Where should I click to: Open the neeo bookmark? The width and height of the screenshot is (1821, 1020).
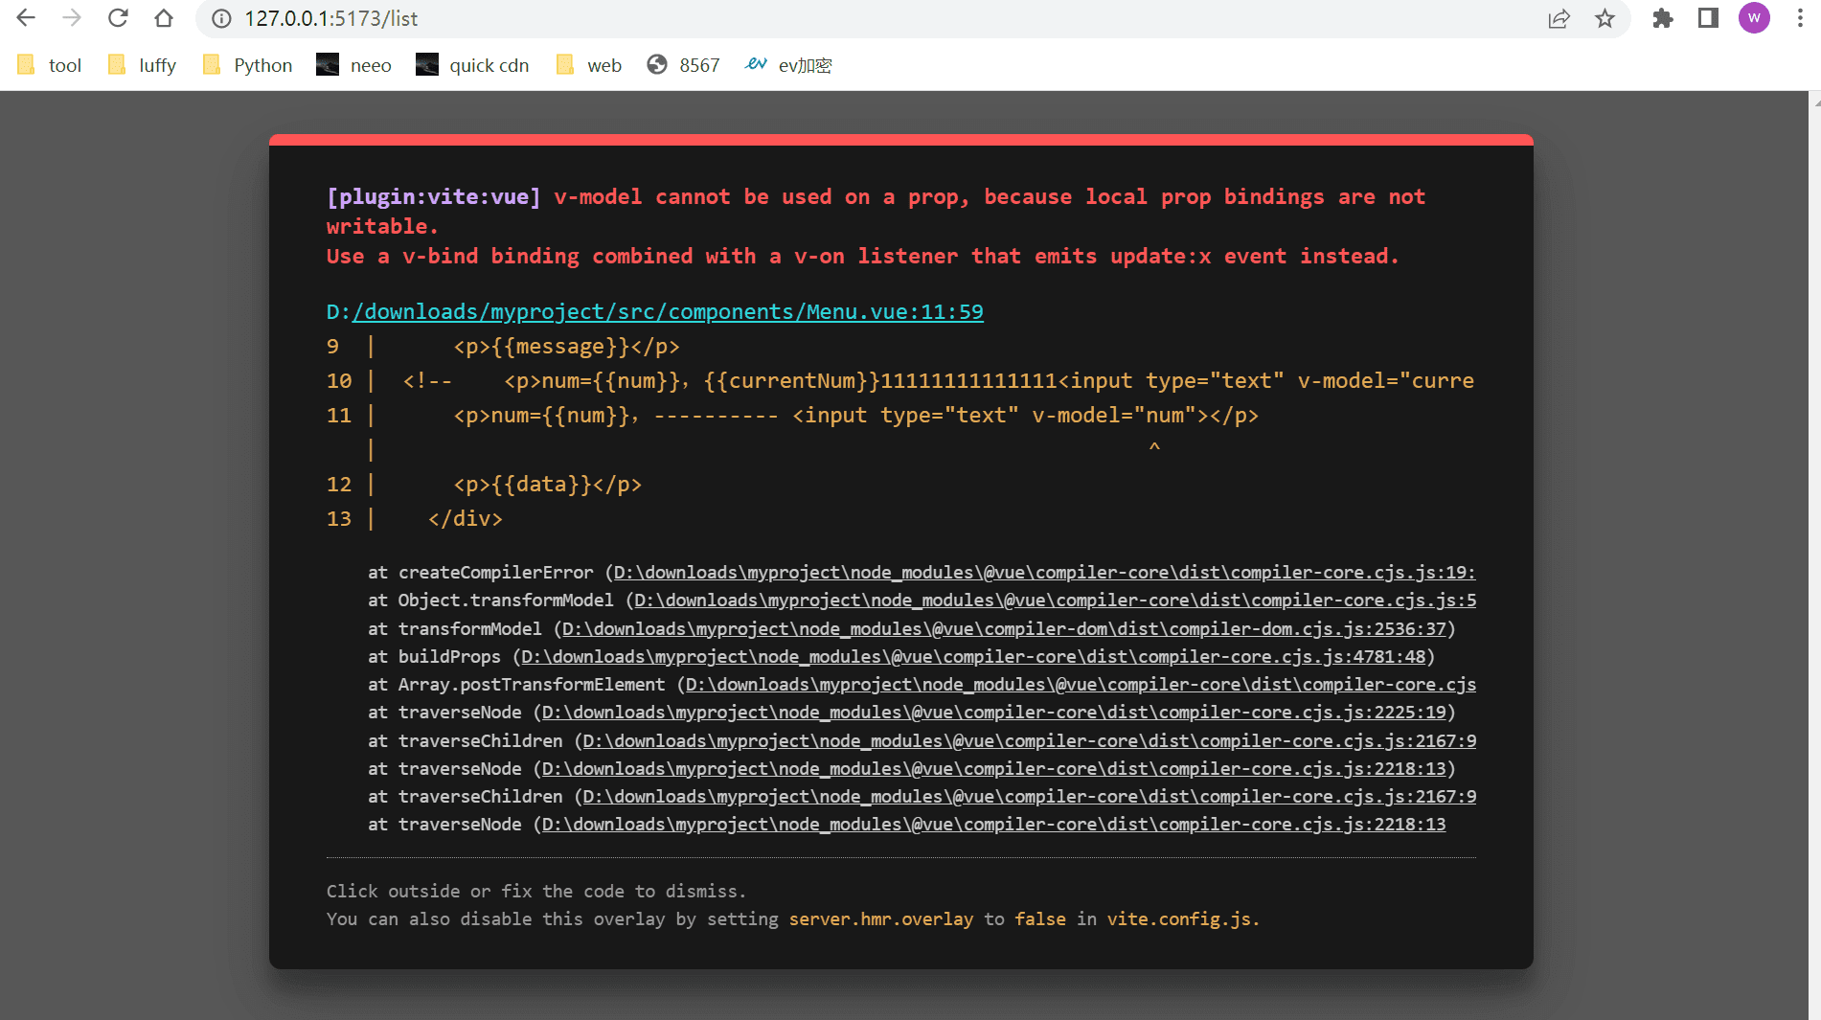pos(354,65)
